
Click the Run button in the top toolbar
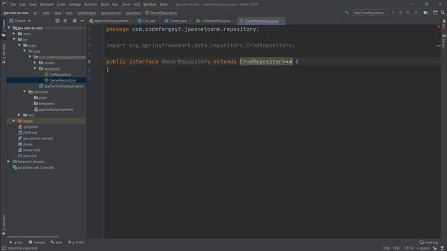pyautogui.click(x=393, y=13)
